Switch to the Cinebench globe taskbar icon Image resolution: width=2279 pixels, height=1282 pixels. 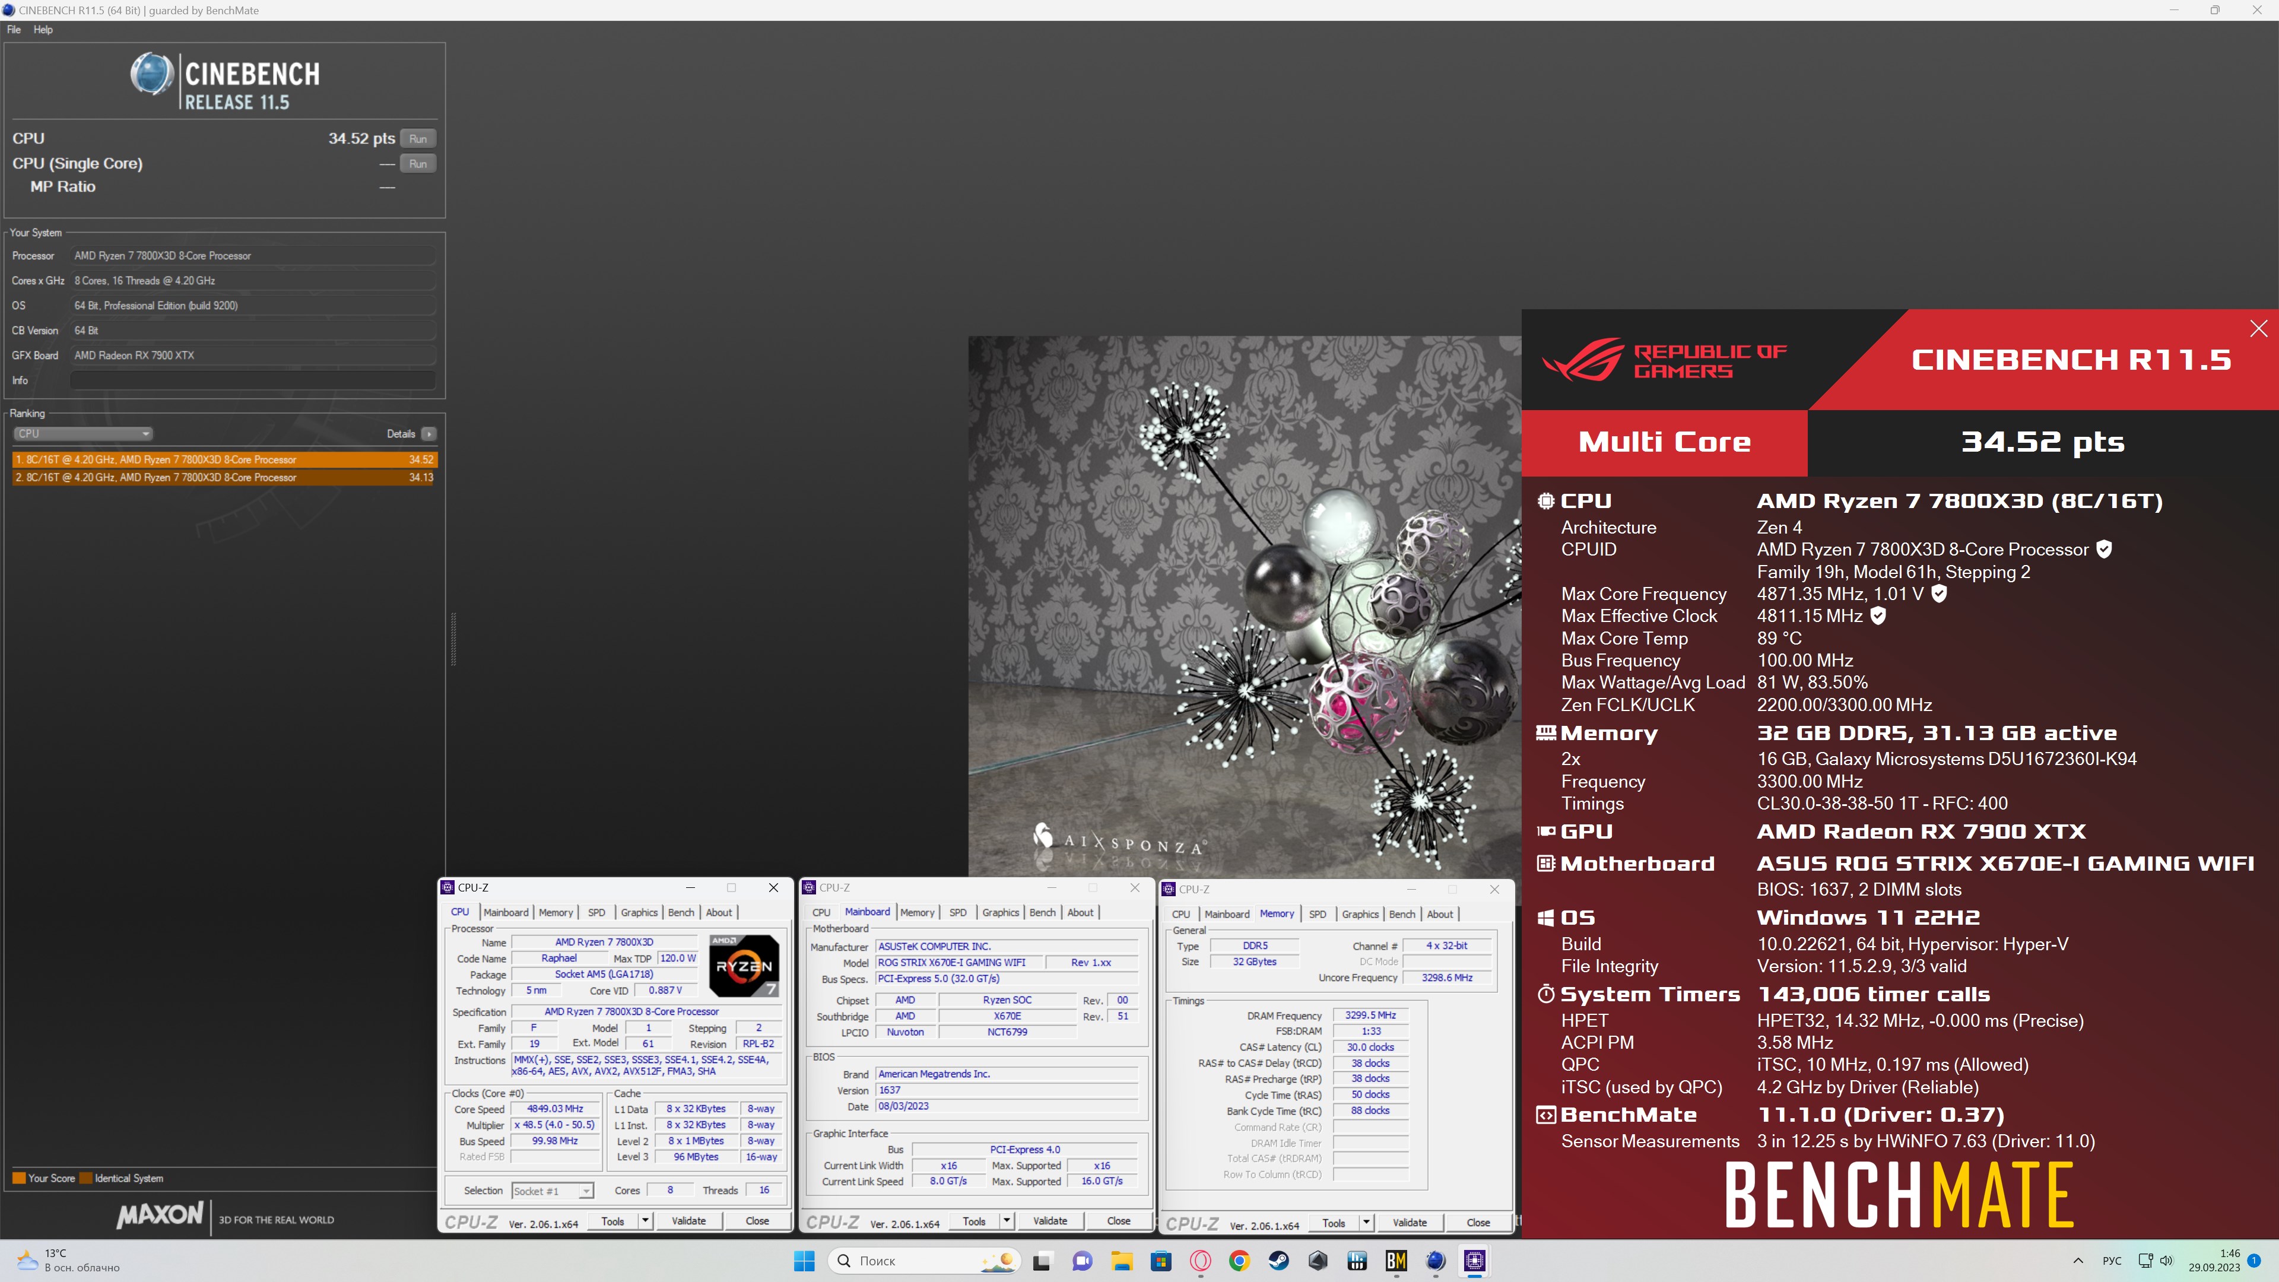(x=1435, y=1261)
